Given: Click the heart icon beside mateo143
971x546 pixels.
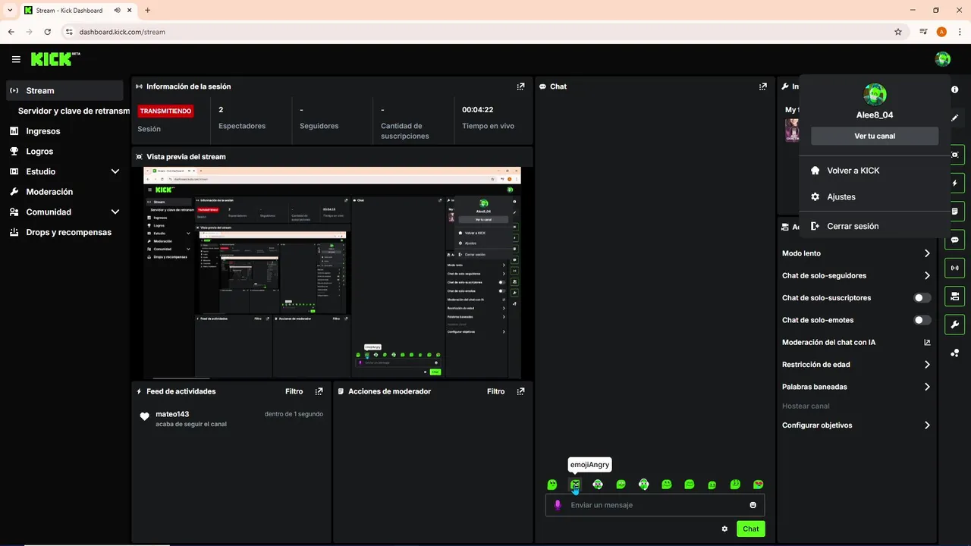Looking at the screenshot, I should (144, 416).
